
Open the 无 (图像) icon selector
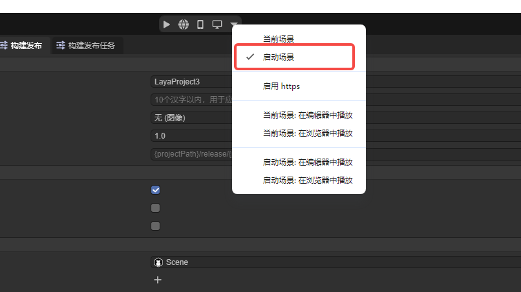[x=191, y=118]
